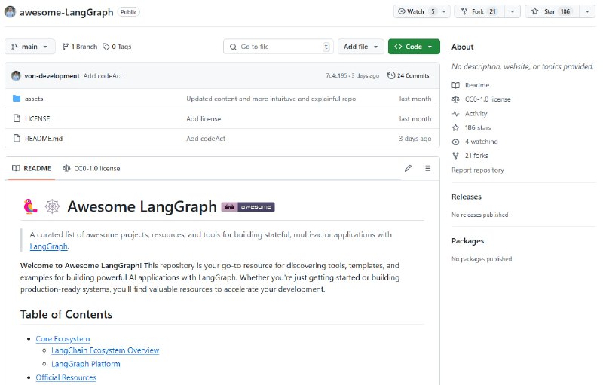Open the Releases heading link
Image resolution: width=603 pixels, height=385 pixels.
tap(467, 197)
